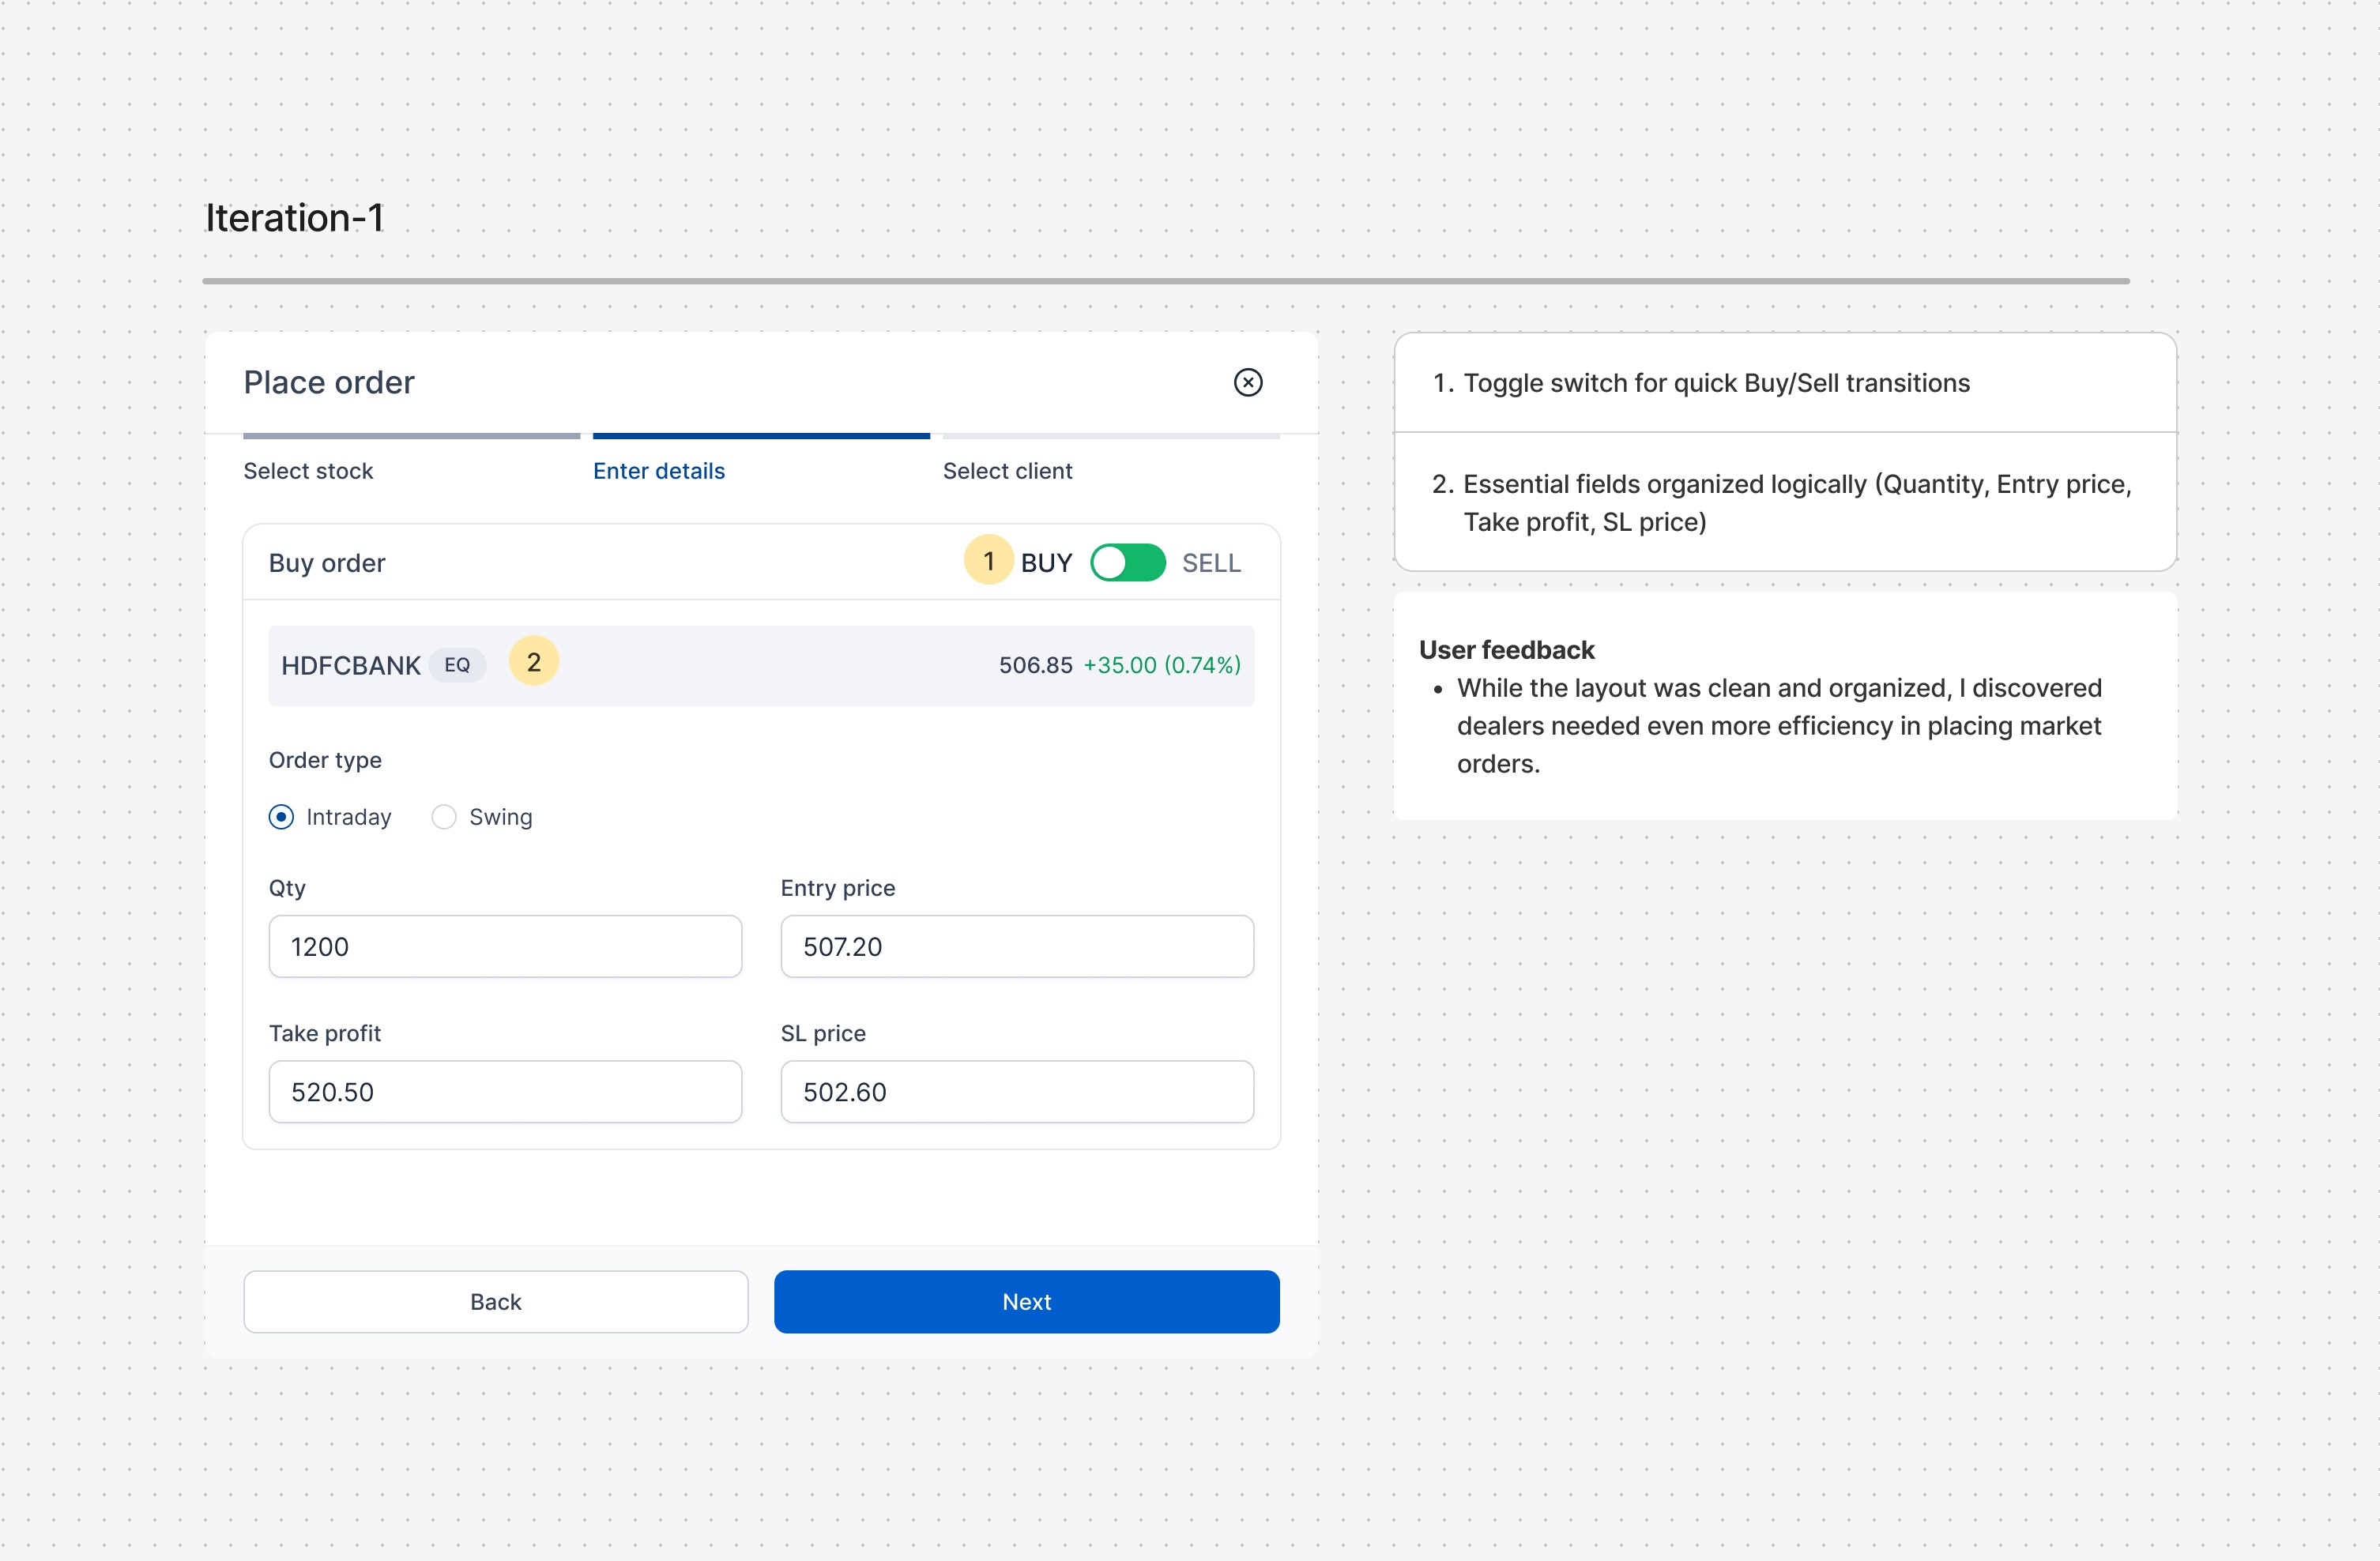The height and width of the screenshot is (1561, 2380).
Task: Click the +35.00 (0.74%) price change
Action: [x=1161, y=665]
